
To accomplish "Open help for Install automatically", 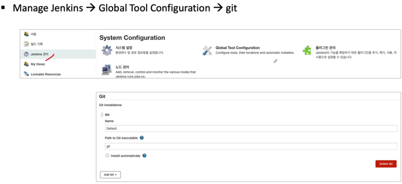I will (144, 156).
